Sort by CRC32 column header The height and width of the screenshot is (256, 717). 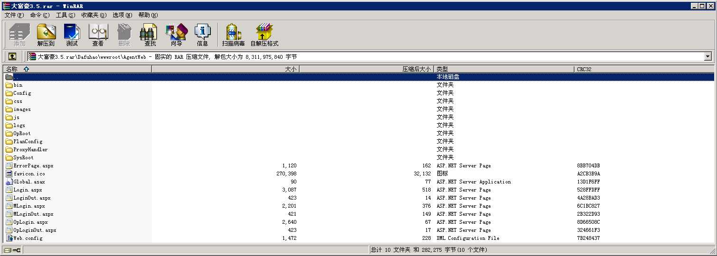(x=644, y=69)
